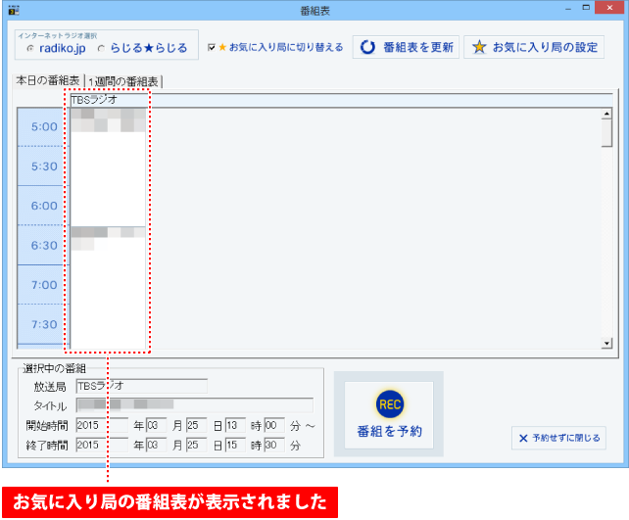This screenshot has height=520, width=629.
Task: Click the タイトル title field
Action: click(195, 405)
